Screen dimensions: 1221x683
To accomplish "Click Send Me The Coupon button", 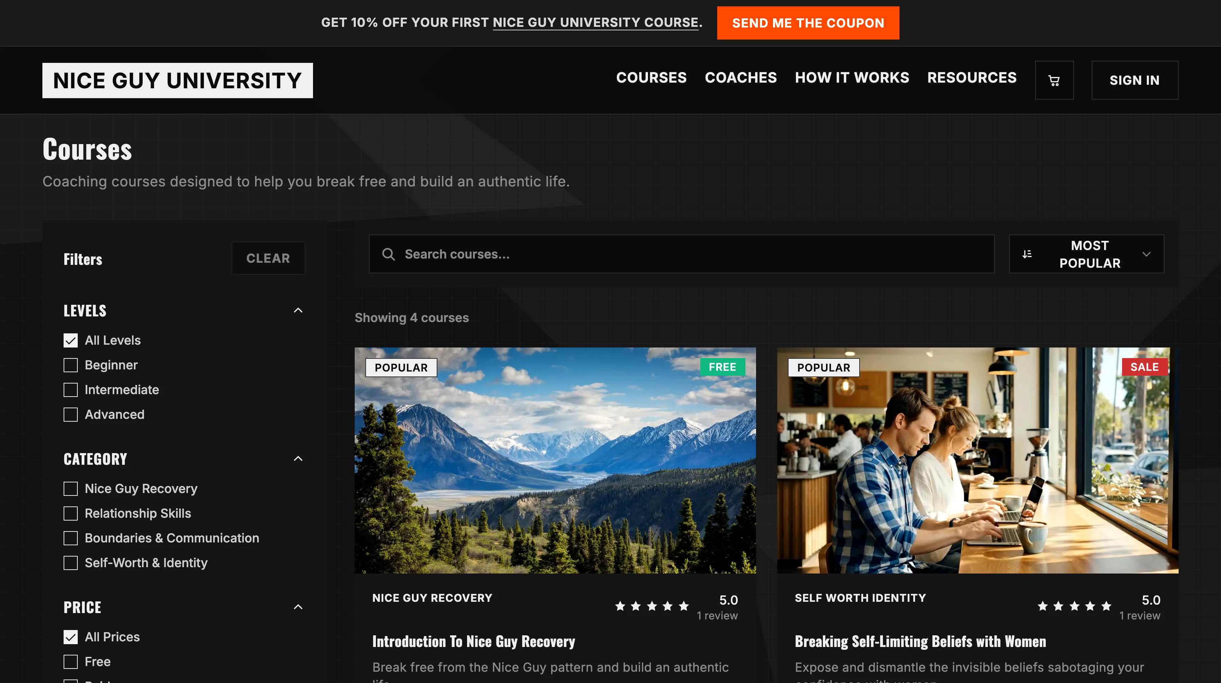I will (808, 23).
